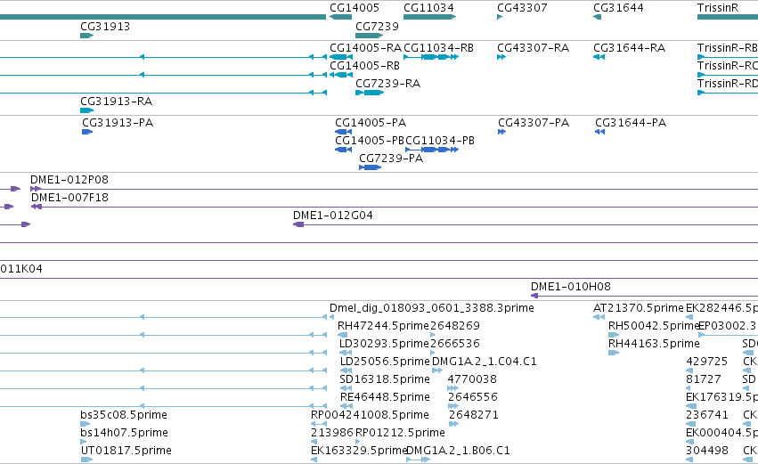Click the CG31644 gene arrow glyph

click(x=598, y=17)
